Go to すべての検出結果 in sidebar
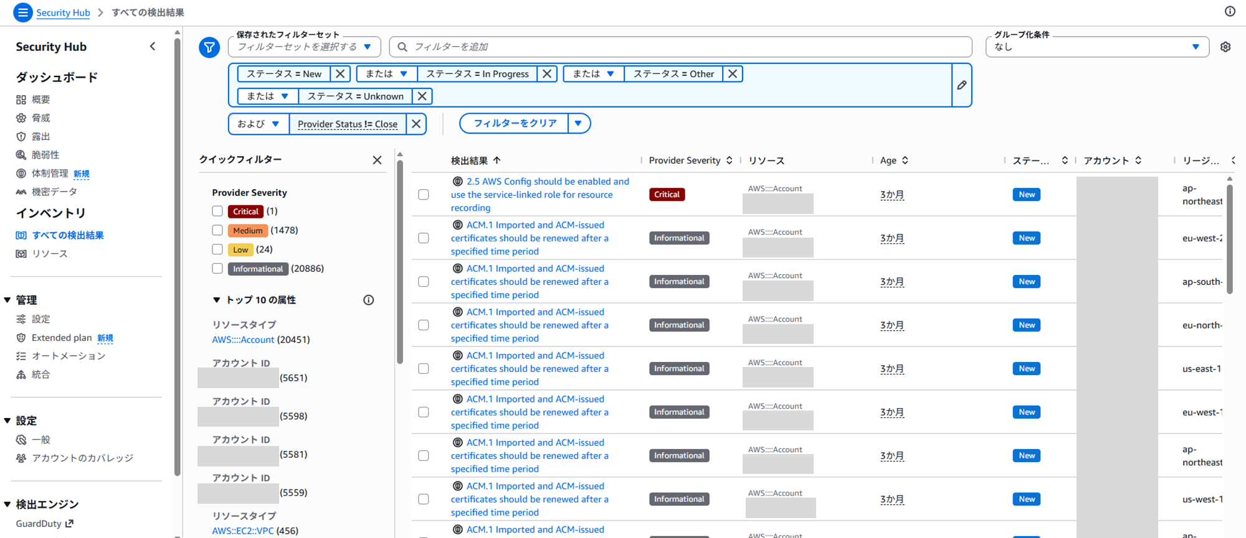This screenshot has width=1246, height=538. tap(68, 235)
